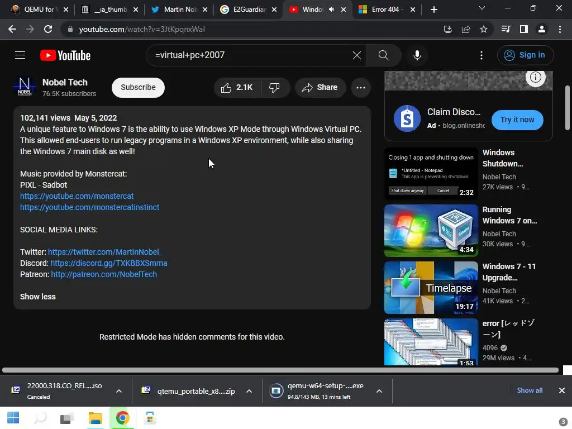This screenshot has width=572, height=429.
Task: Open YouTube settings three-dot menu
Action: tap(482, 55)
